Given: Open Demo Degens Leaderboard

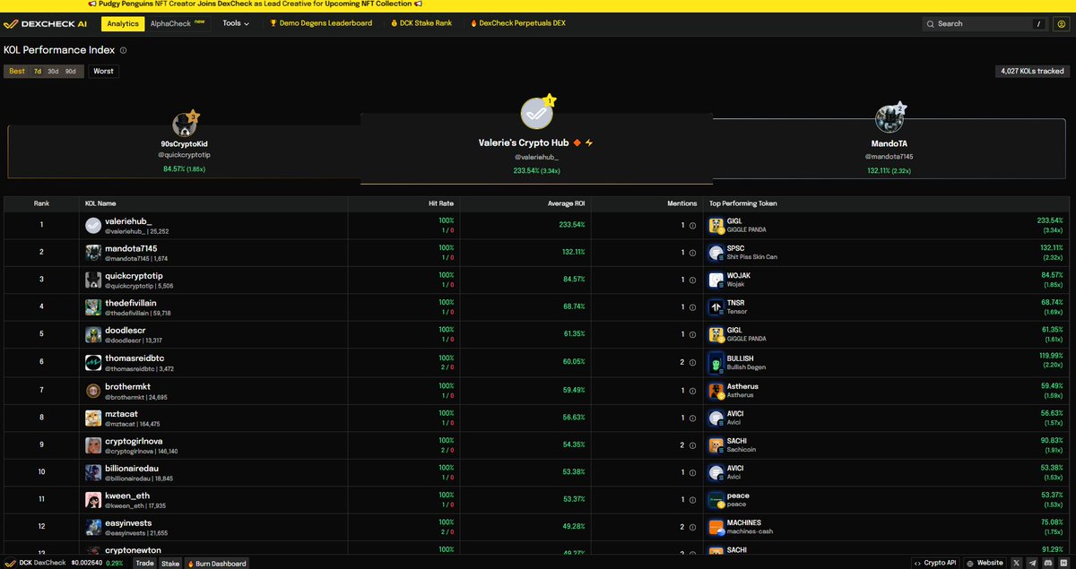Looking at the screenshot, I should (321, 23).
